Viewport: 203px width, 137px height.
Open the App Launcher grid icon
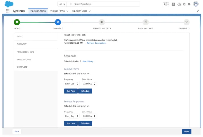tap(8, 11)
